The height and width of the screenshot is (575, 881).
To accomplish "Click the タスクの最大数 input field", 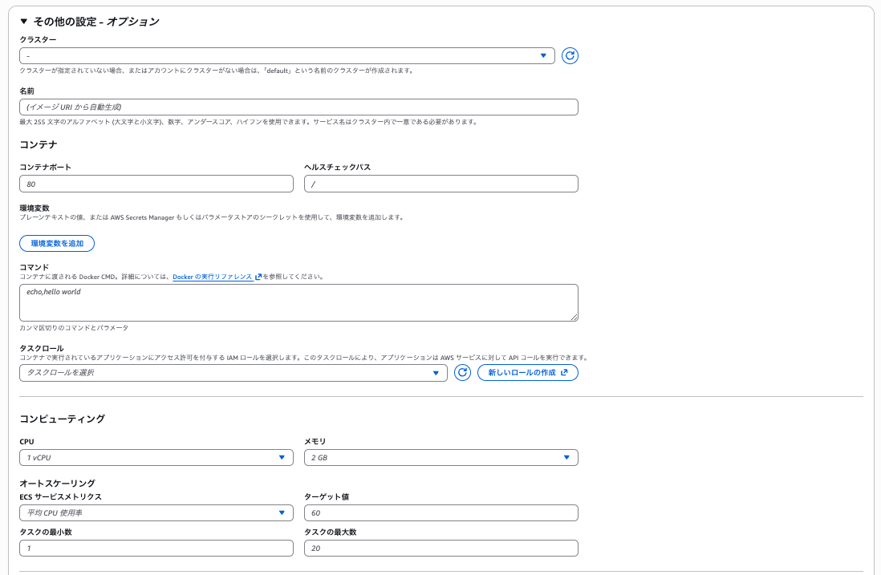I will click(440, 549).
